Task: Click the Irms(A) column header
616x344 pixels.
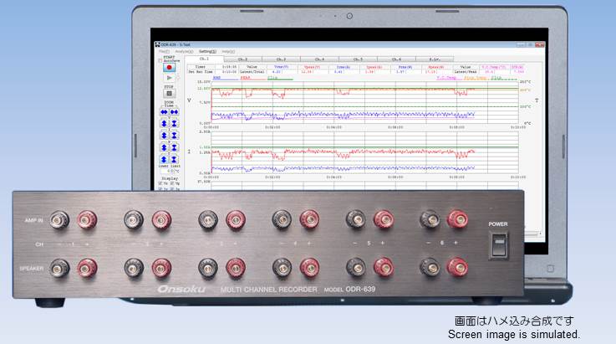Action: (x=343, y=66)
